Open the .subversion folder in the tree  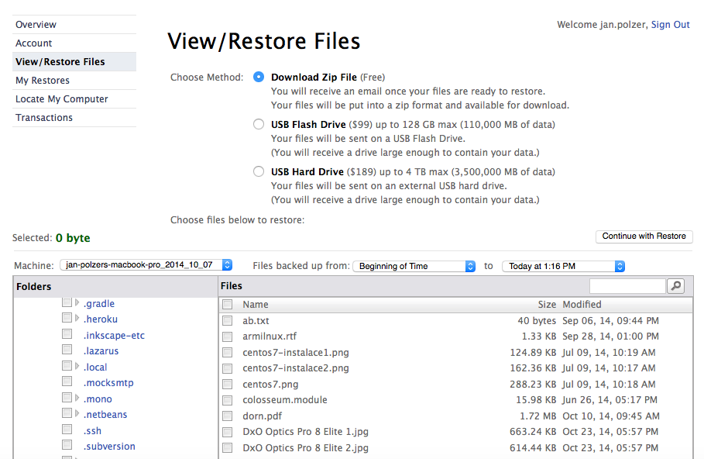tap(109, 447)
